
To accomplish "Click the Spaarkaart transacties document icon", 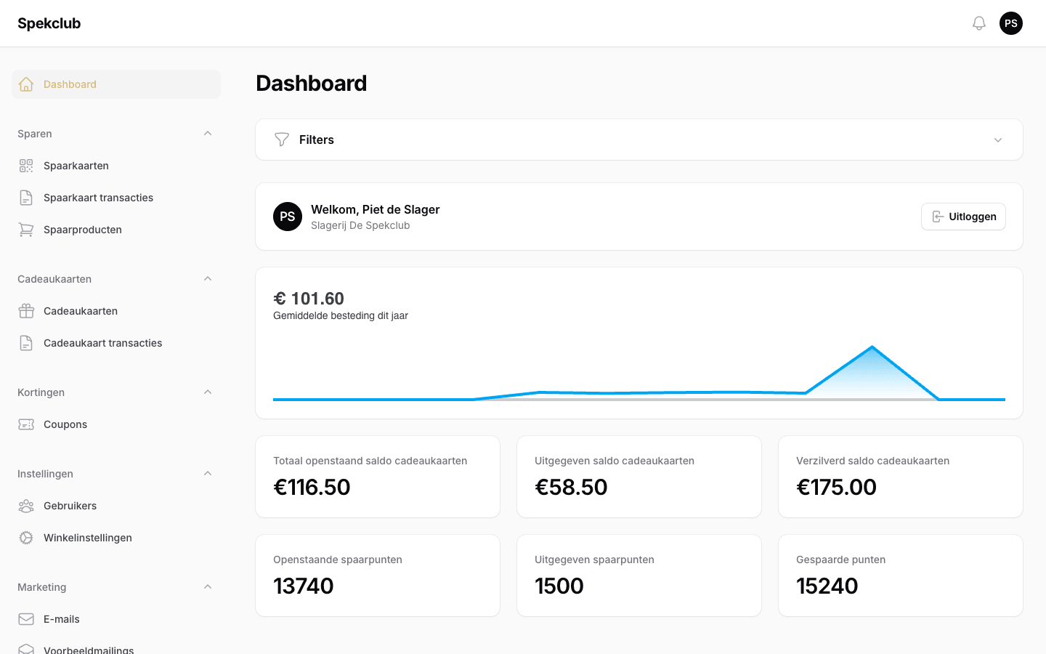I will click(26, 198).
